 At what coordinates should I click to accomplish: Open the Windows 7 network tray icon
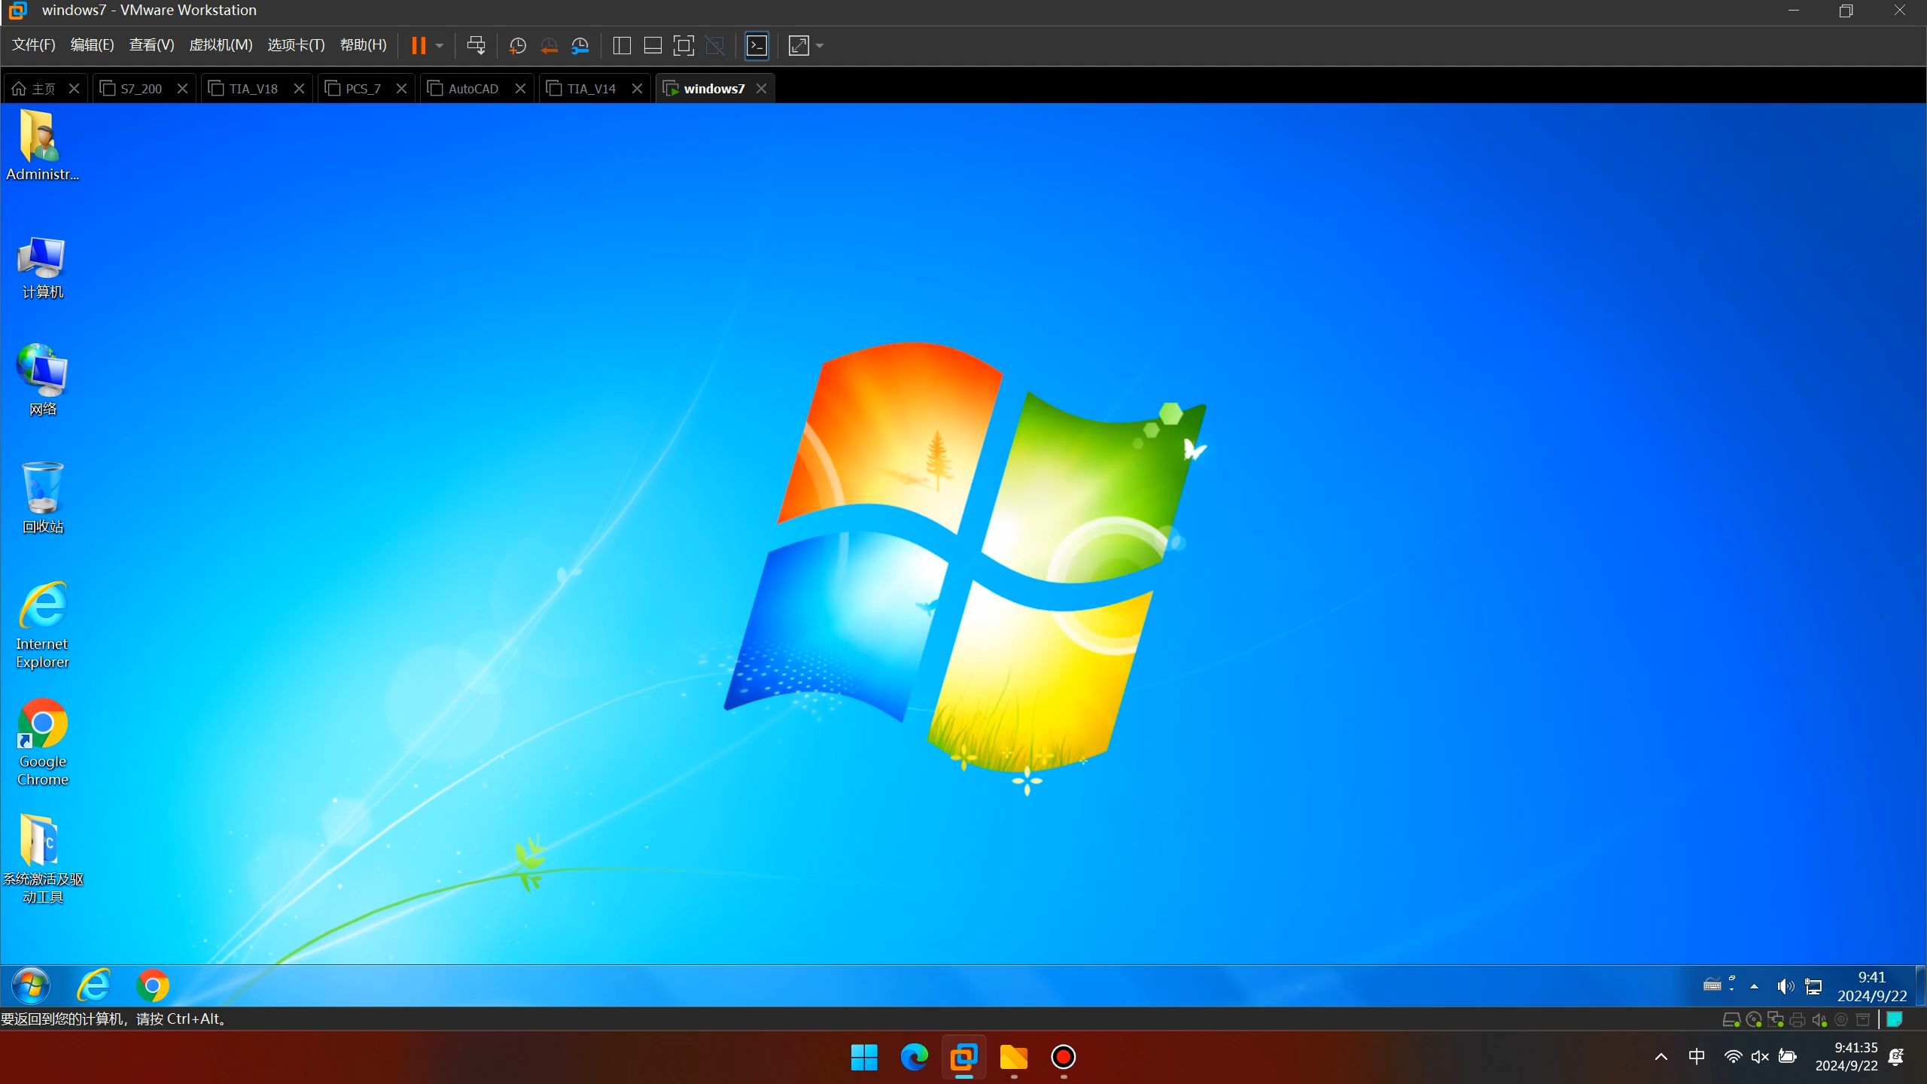point(1814,986)
